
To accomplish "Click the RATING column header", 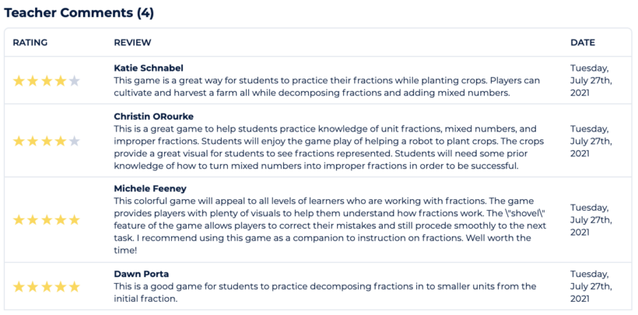I will coord(30,43).
